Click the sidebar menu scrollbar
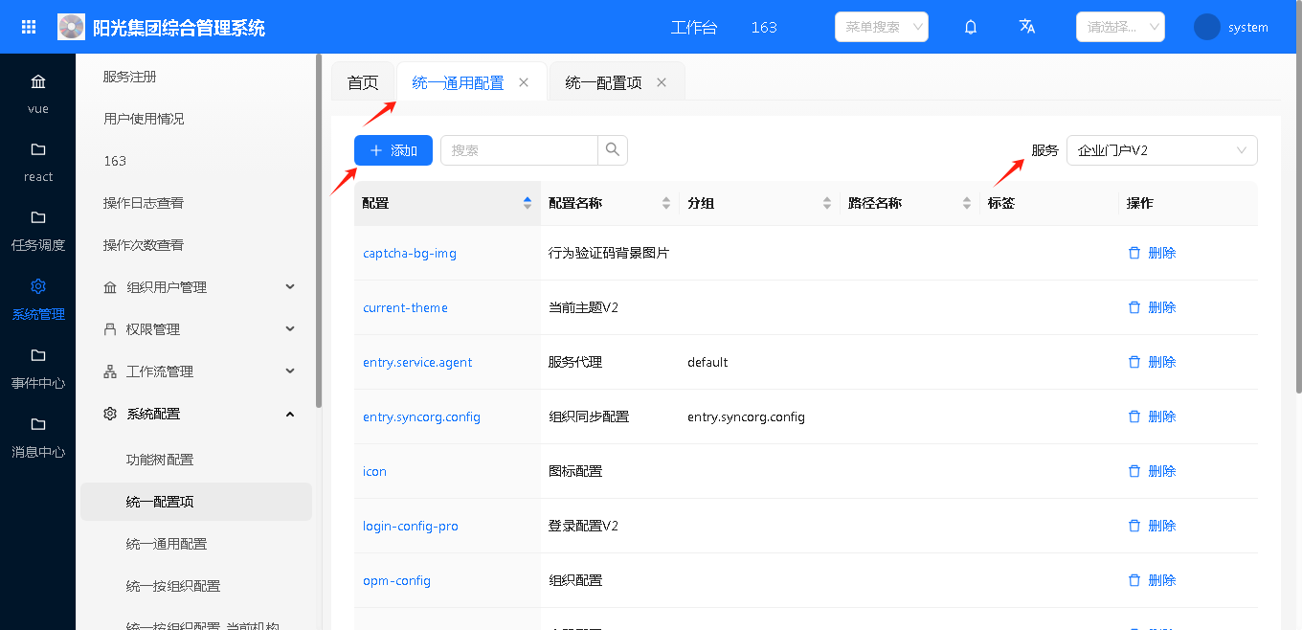 pyautogui.click(x=318, y=230)
